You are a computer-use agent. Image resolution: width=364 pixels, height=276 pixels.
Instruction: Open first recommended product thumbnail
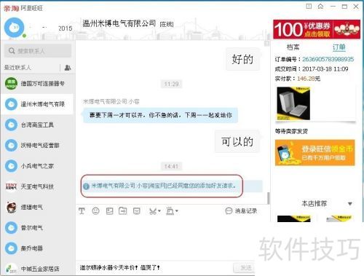click(x=294, y=218)
